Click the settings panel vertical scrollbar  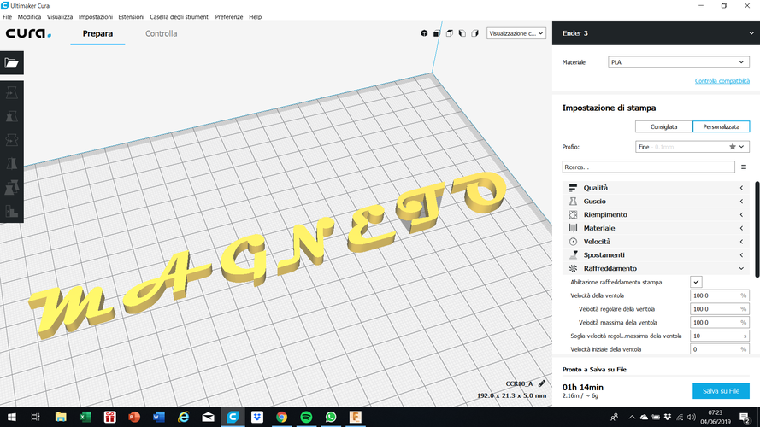click(757, 229)
